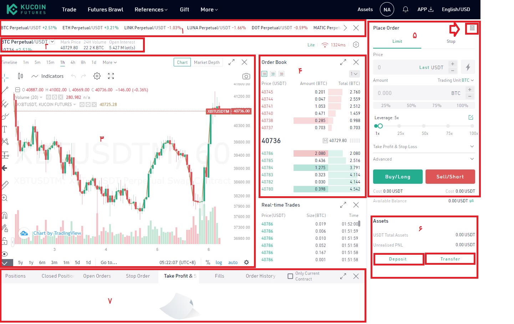Click the back arrow tool in chart sidebar
The height and width of the screenshot is (324, 514).
click(5, 168)
